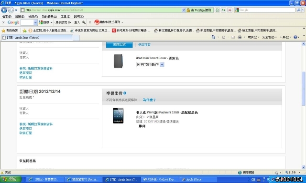Go back with the Back arrow button
Screen dimensions: 306x183
coord(4,10)
